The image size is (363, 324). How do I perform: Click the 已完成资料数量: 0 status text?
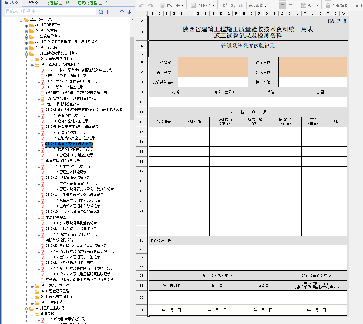tap(93, 3)
